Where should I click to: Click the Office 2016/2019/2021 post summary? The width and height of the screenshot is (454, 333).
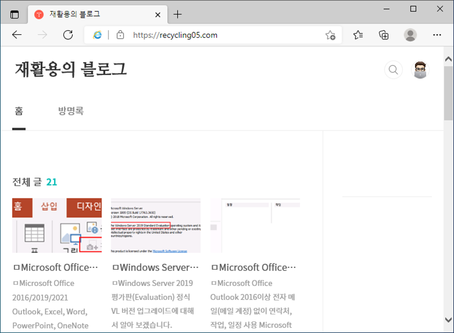(51, 305)
